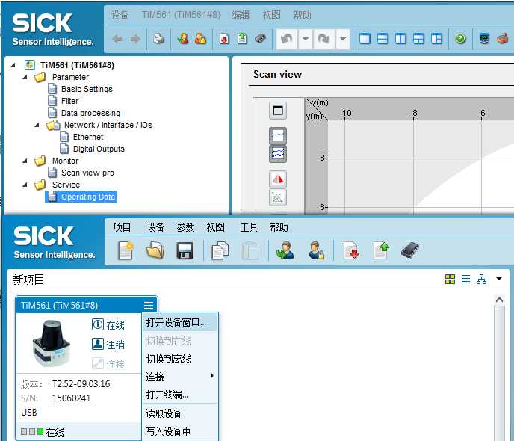Viewport: 514px width, 441px height.
Task: Open the view options dropdown arrow
Action: (499, 279)
